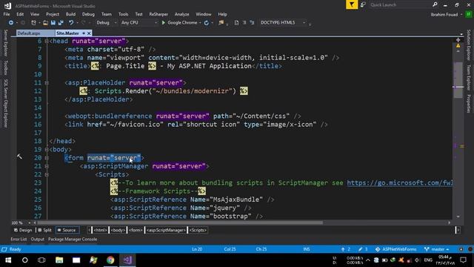Click the browser Refresh icon in toolbar
The image size is (474, 267).
tap(207, 23)
